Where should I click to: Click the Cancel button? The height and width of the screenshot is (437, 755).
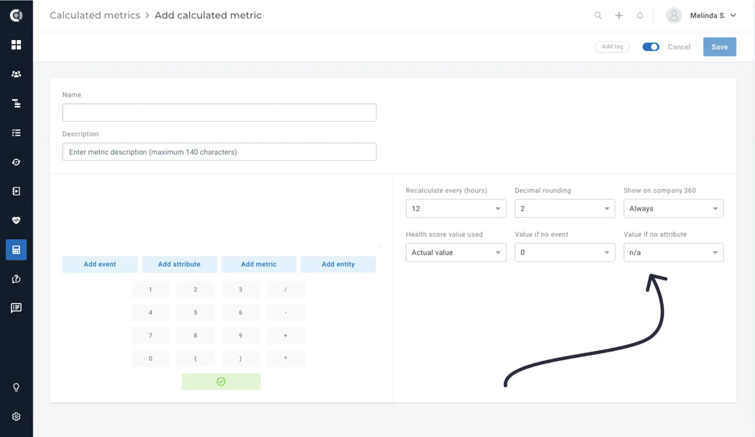tap(679, 47)
